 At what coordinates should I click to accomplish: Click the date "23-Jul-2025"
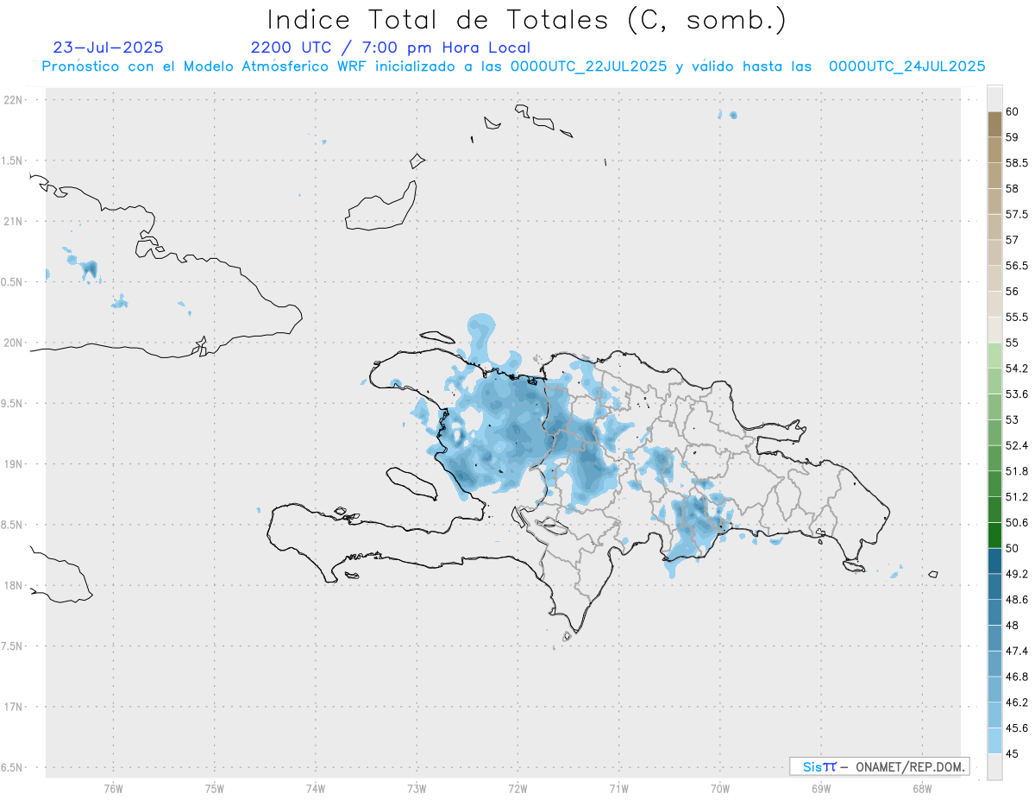point(108,47)
